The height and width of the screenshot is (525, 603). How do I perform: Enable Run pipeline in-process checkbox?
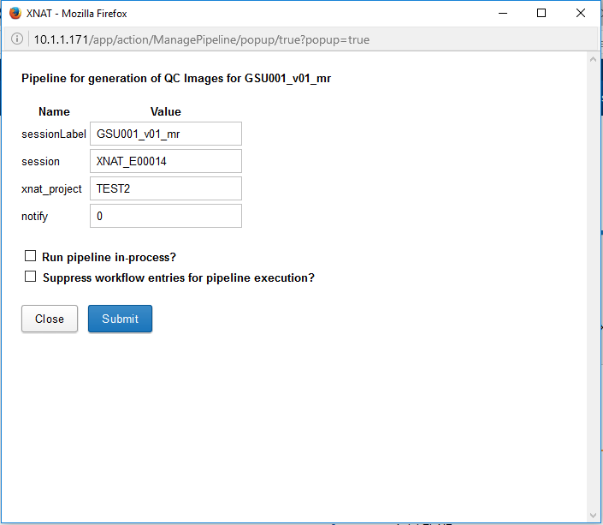click(x=31, y=256)
